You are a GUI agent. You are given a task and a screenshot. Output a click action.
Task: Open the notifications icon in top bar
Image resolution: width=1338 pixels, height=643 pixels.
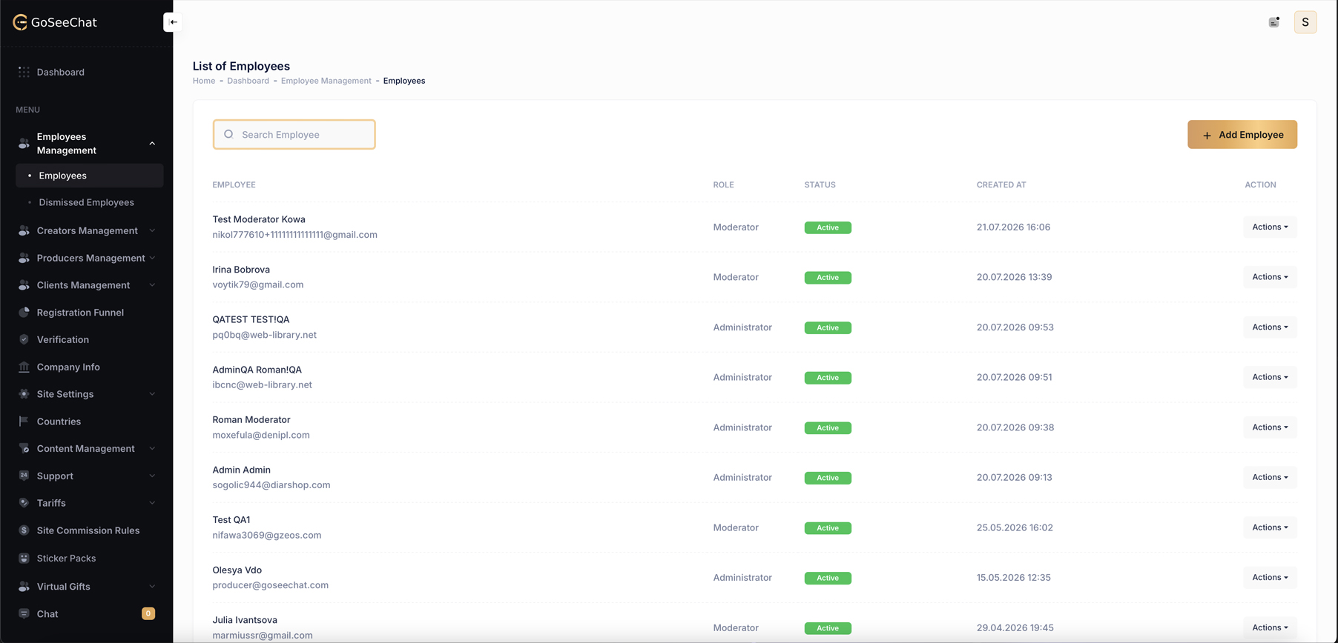[1274, 22]
